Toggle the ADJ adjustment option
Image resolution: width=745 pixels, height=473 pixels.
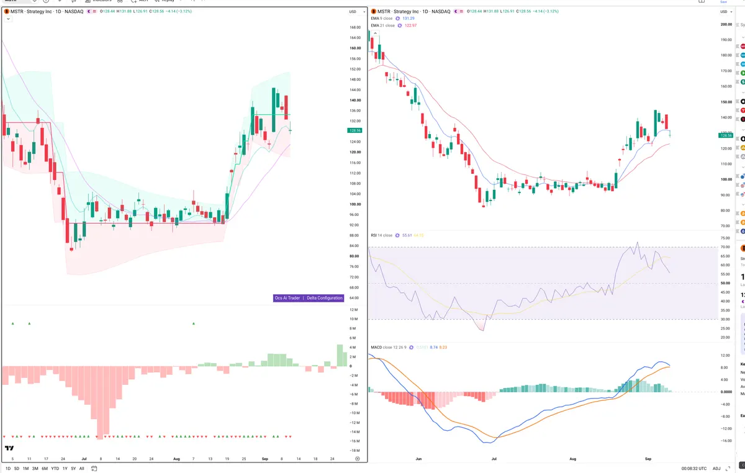click(716, 469)
